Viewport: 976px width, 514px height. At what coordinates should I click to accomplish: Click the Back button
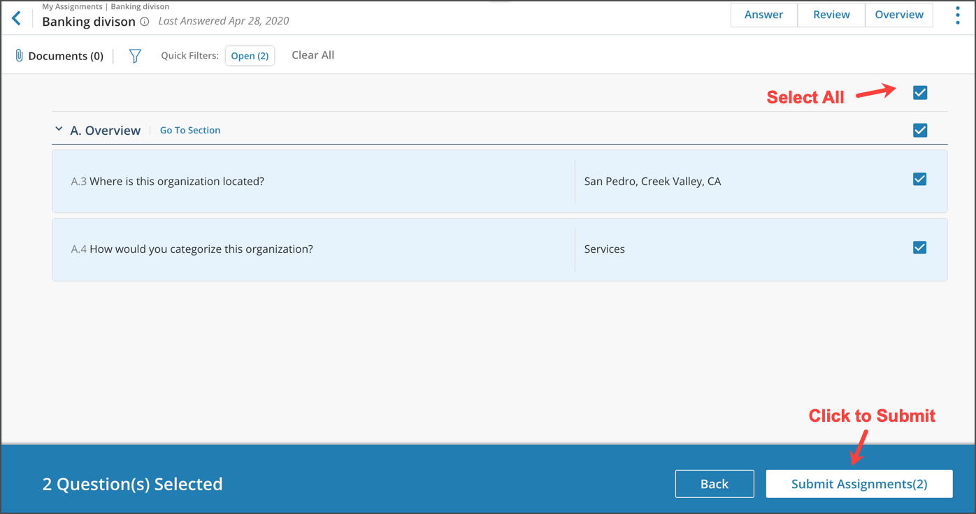[x=715, y=484]
